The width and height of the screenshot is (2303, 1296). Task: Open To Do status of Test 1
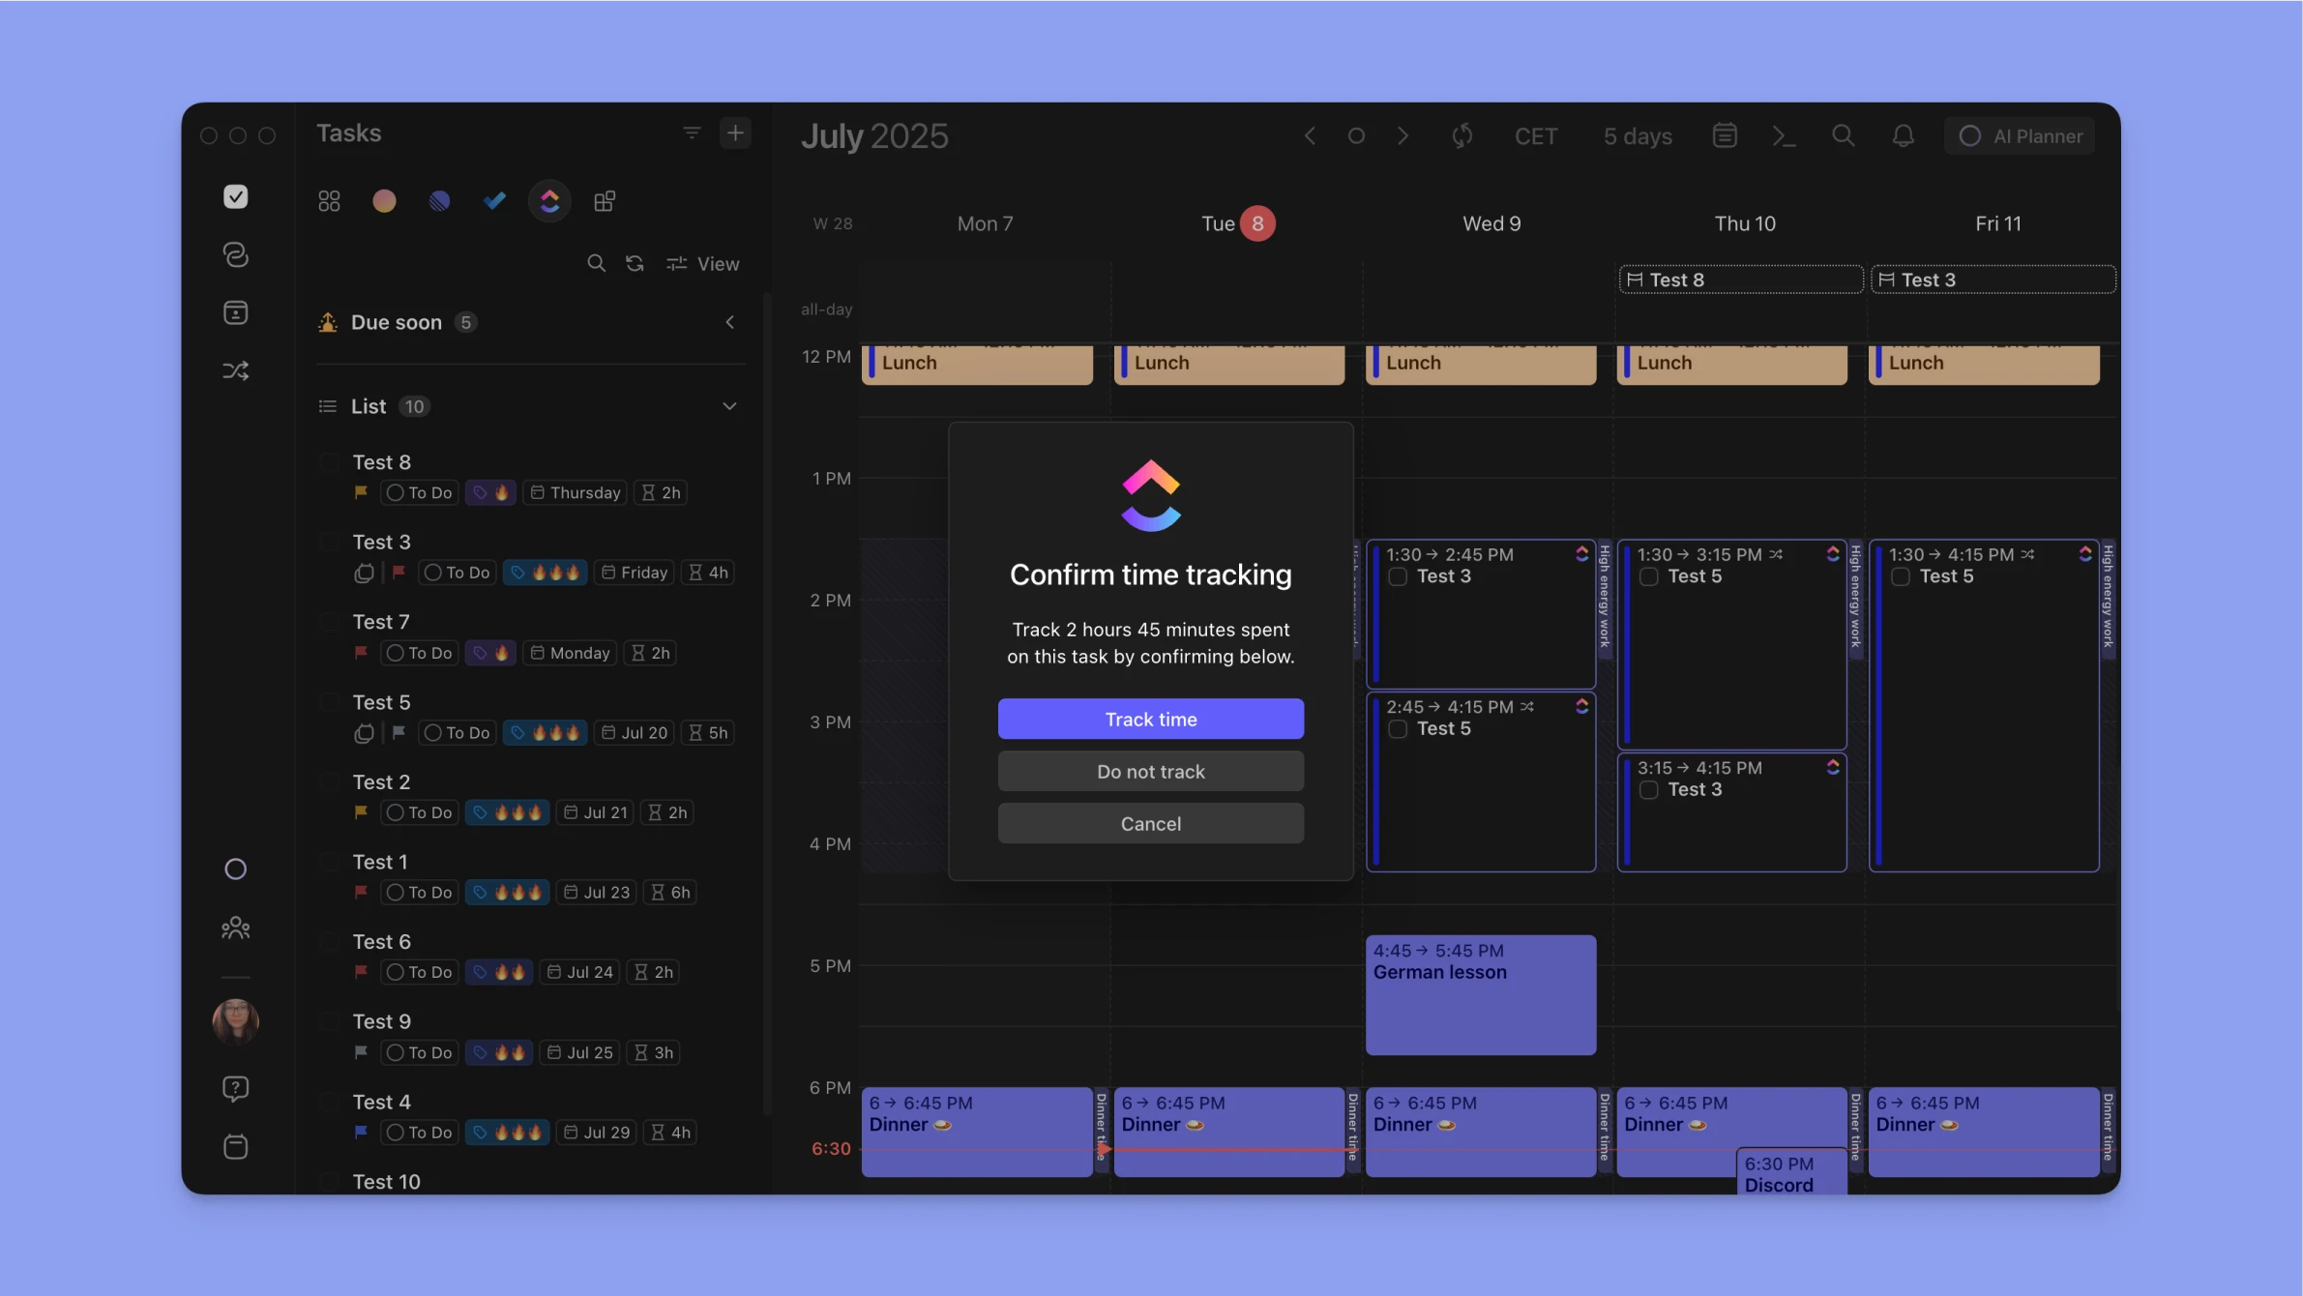tap(420, 893)
